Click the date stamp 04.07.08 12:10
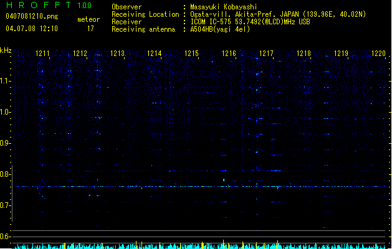 pos(32,29)
